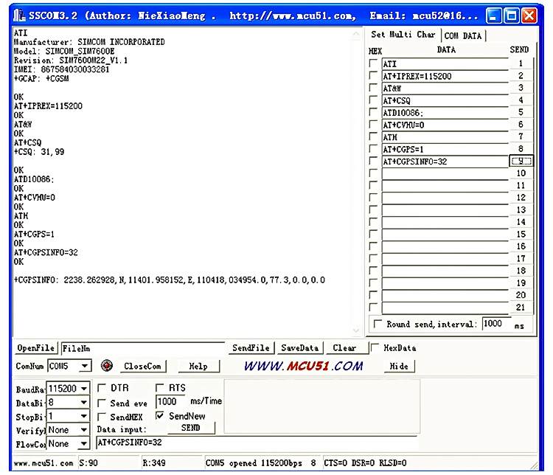Image resolution: width=553 pixels, height=475 pixels.
Task: Click the SendFile button
Action: [251, 348]
